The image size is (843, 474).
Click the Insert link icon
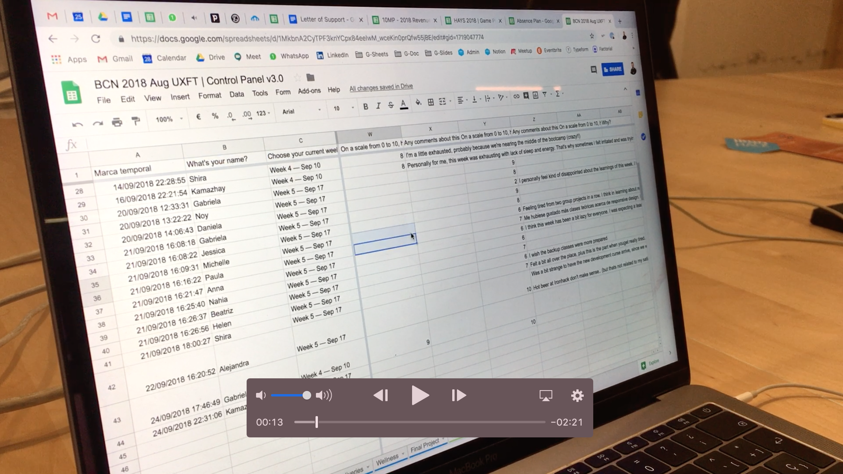coord(516,96)
